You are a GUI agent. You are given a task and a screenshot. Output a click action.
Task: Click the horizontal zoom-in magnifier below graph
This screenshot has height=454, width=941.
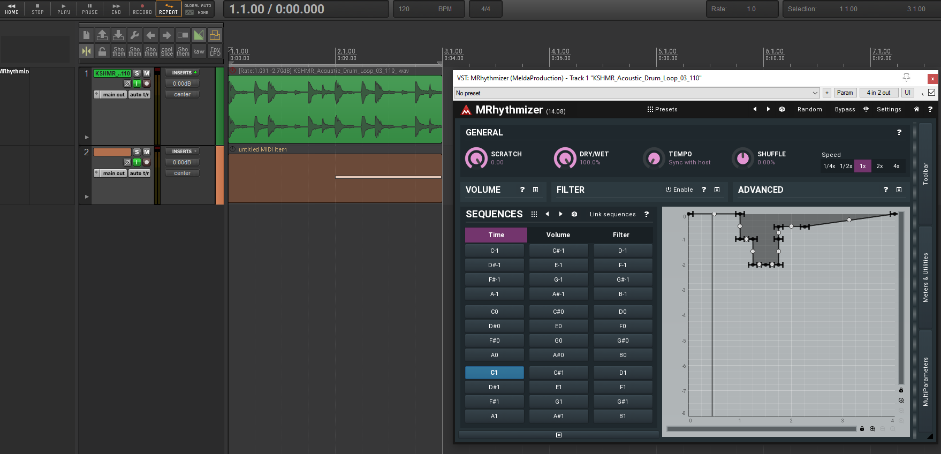click(x=872, y=429)
